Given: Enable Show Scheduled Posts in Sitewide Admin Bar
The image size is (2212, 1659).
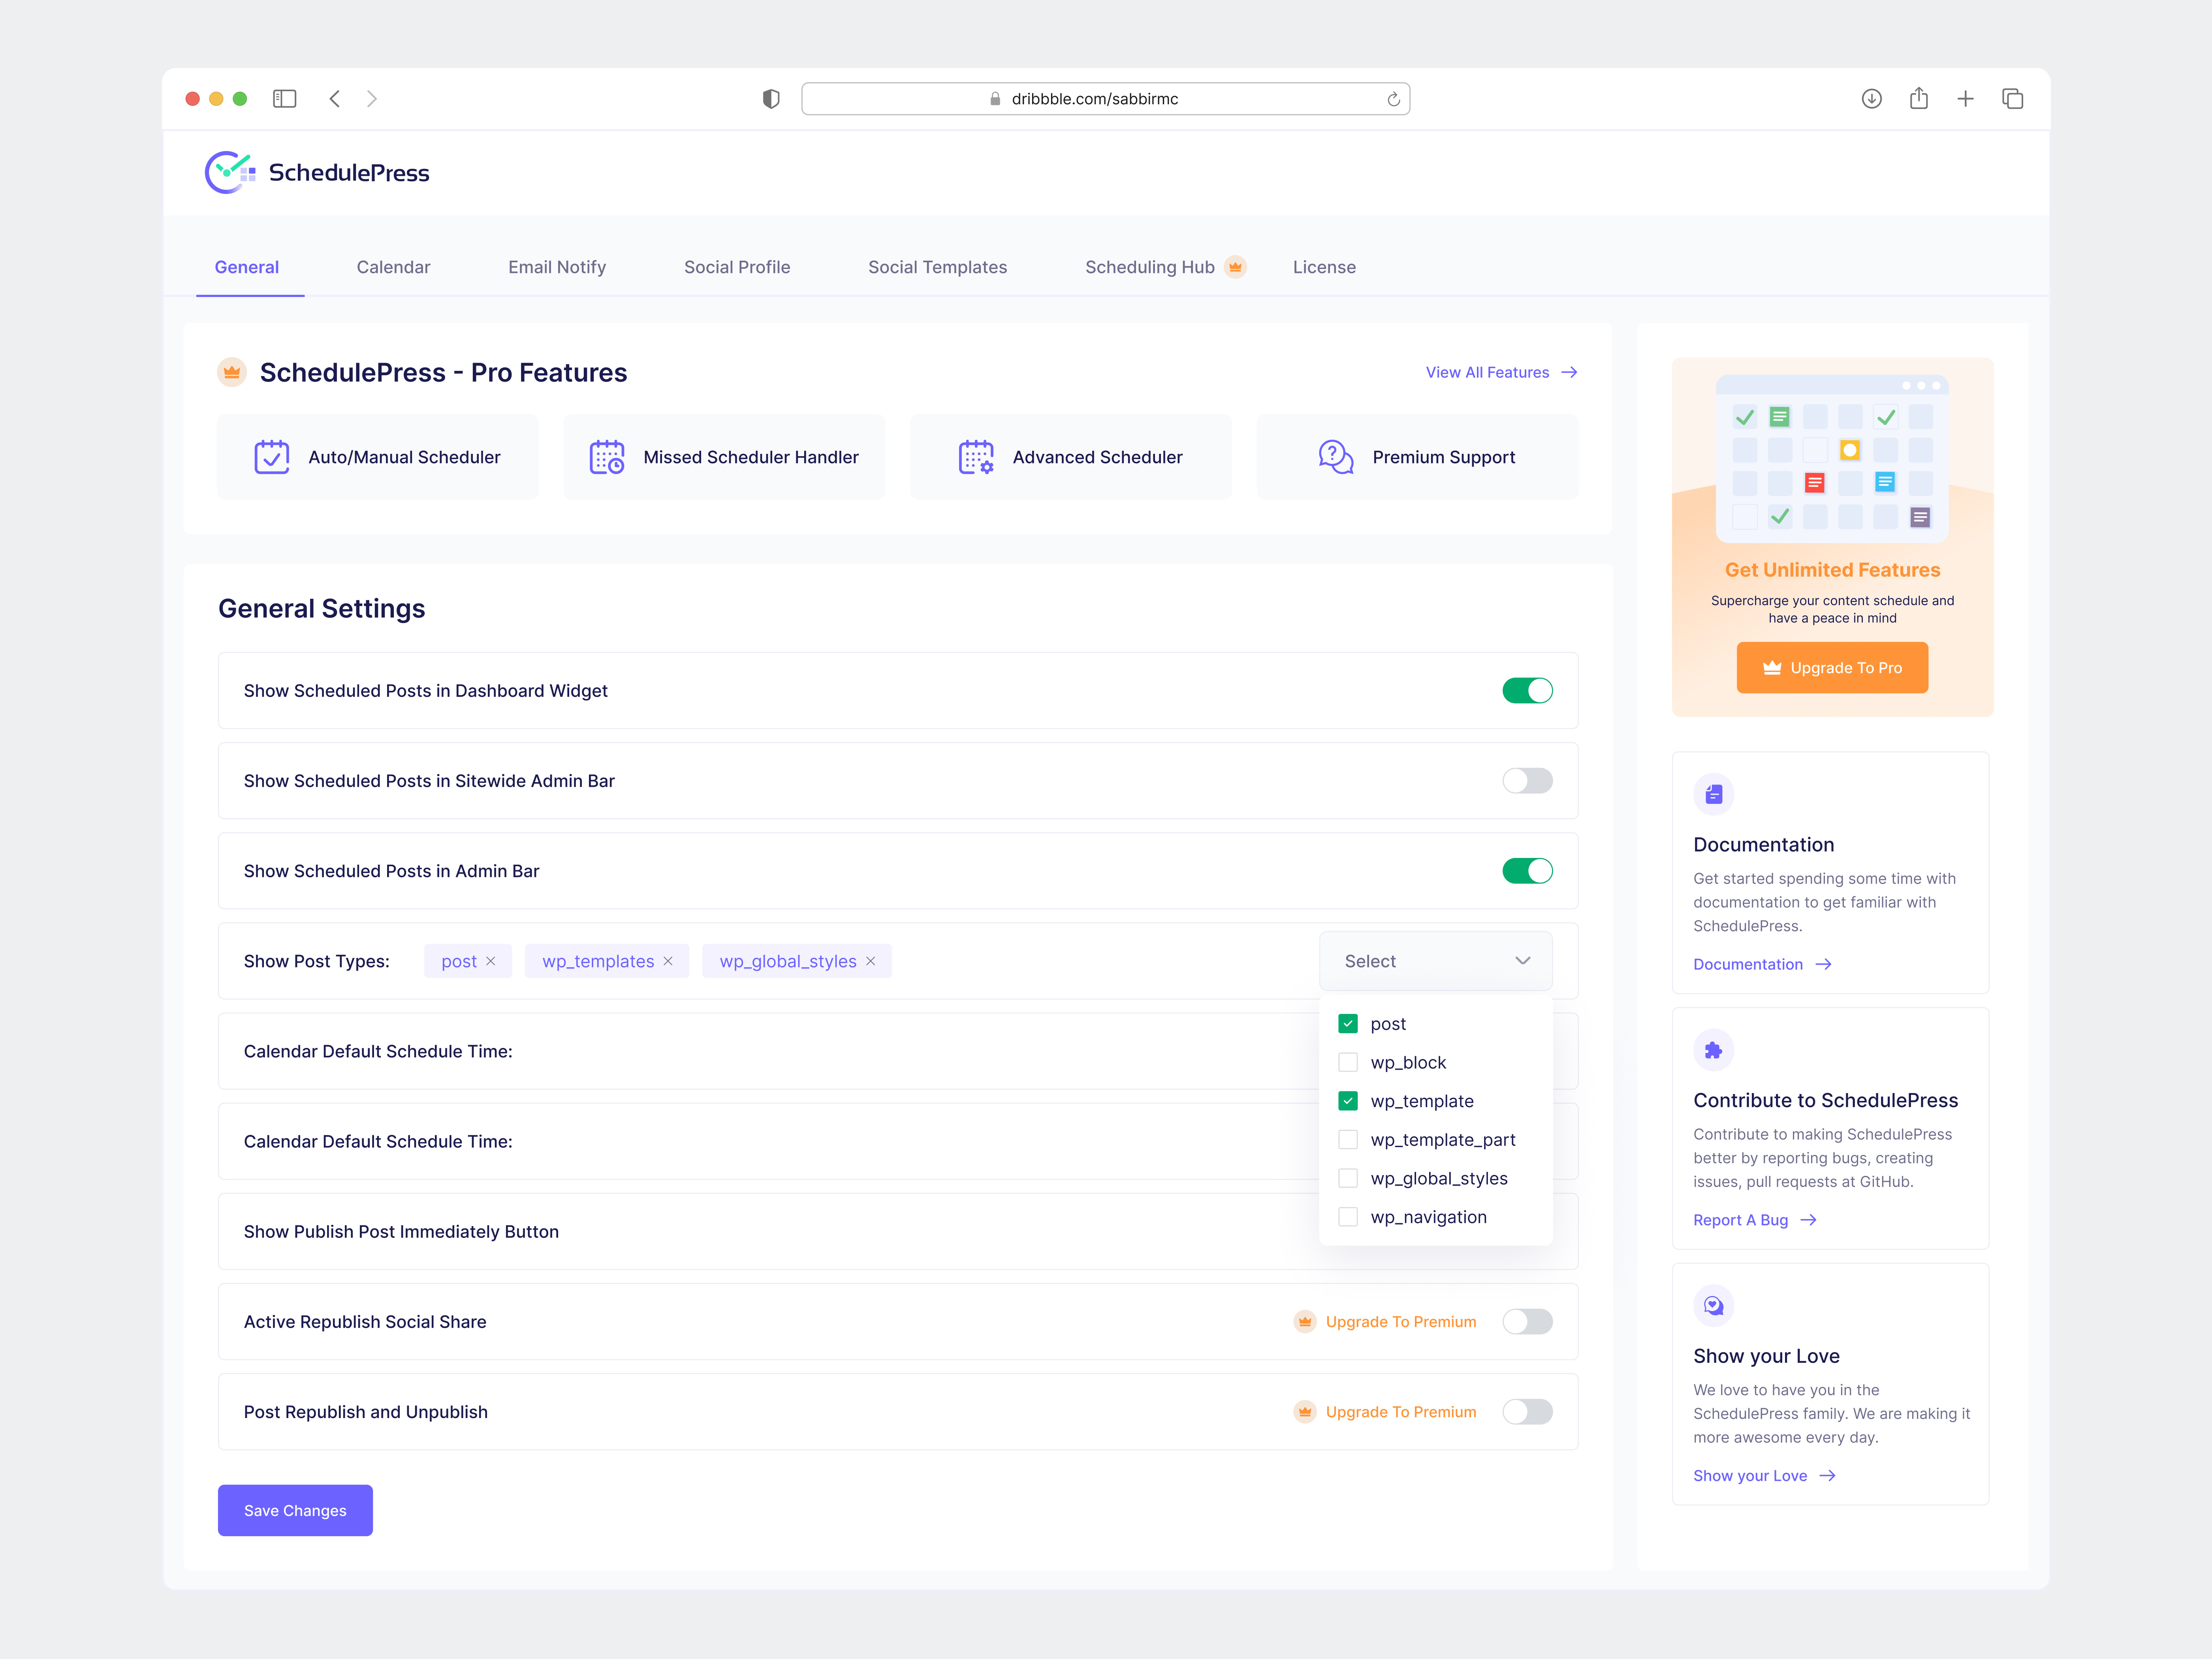Looking at the screenshot, I should (x=1527, y=780).
